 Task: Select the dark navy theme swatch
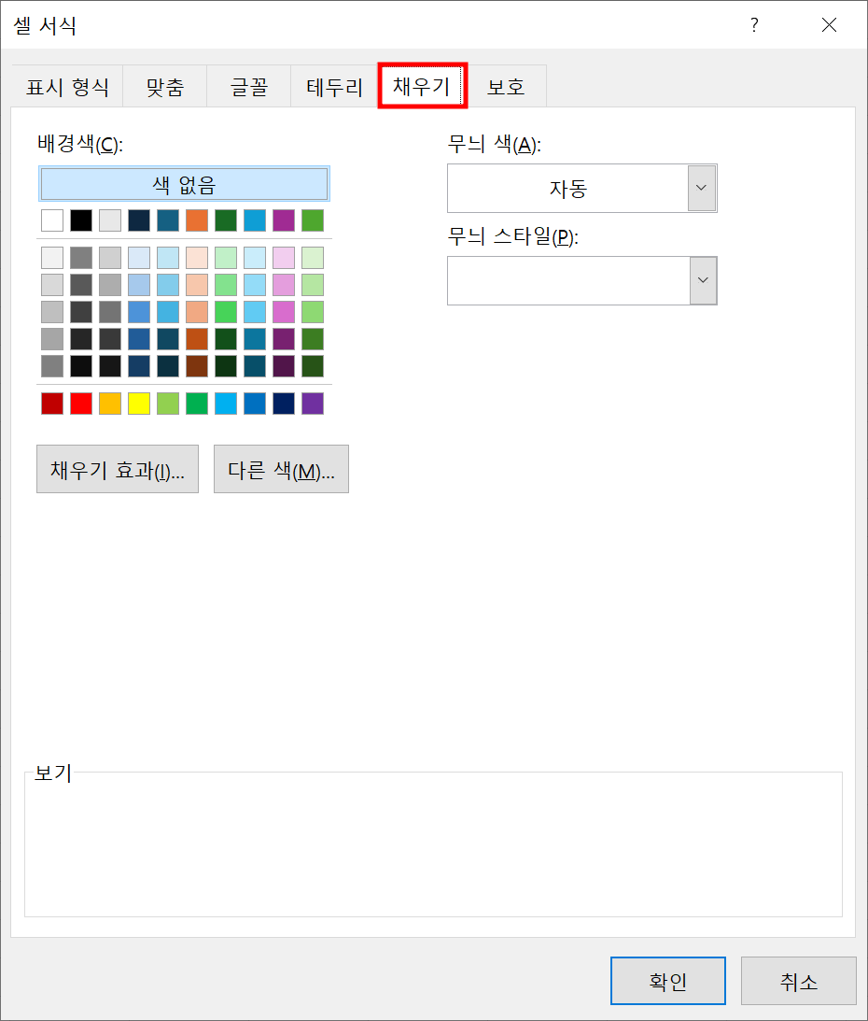[139, 220]
